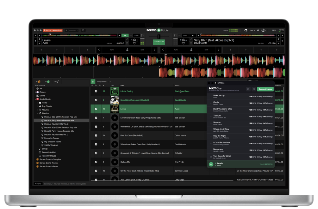Click the shield icon near Extended dropdown
The height and width of the screenshot is (209, 318).
point(83,30)
